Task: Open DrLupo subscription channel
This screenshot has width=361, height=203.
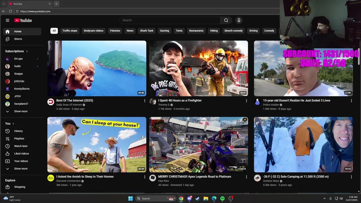Action: tap(22, 59)
